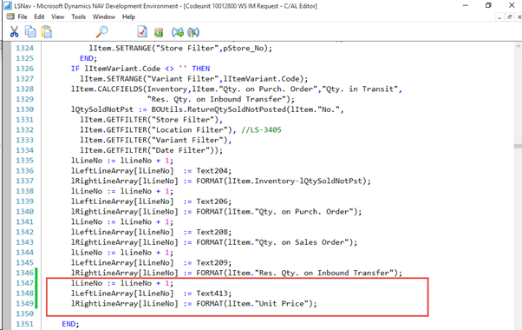The image size is (522, 330).
Task: Open the View menu
Action: click(57, 16)
